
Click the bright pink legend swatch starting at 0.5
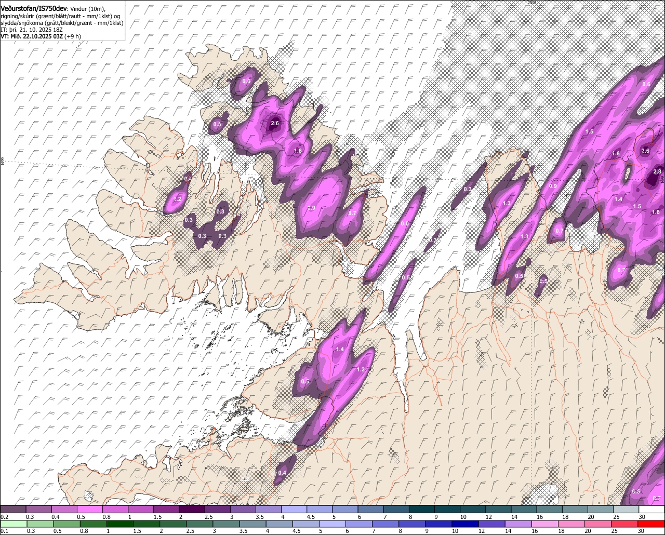90,510
